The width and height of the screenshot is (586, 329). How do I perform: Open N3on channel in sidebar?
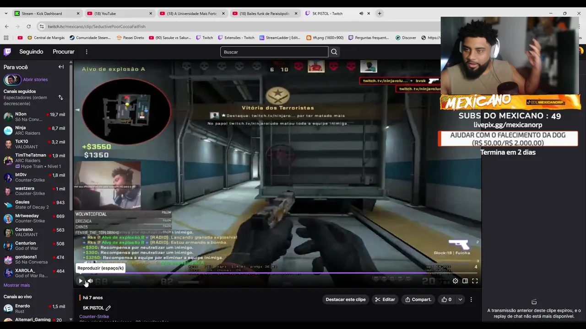pos(34,117)
